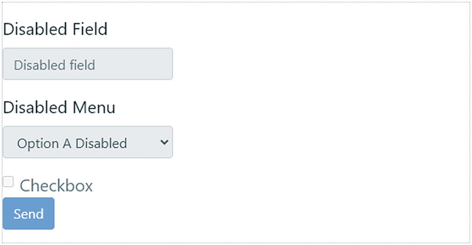The width and height of the screenshot is (472, 245).
Task: Click the "Disabled field" placeholder text
Action: click(x=54, y=65)
